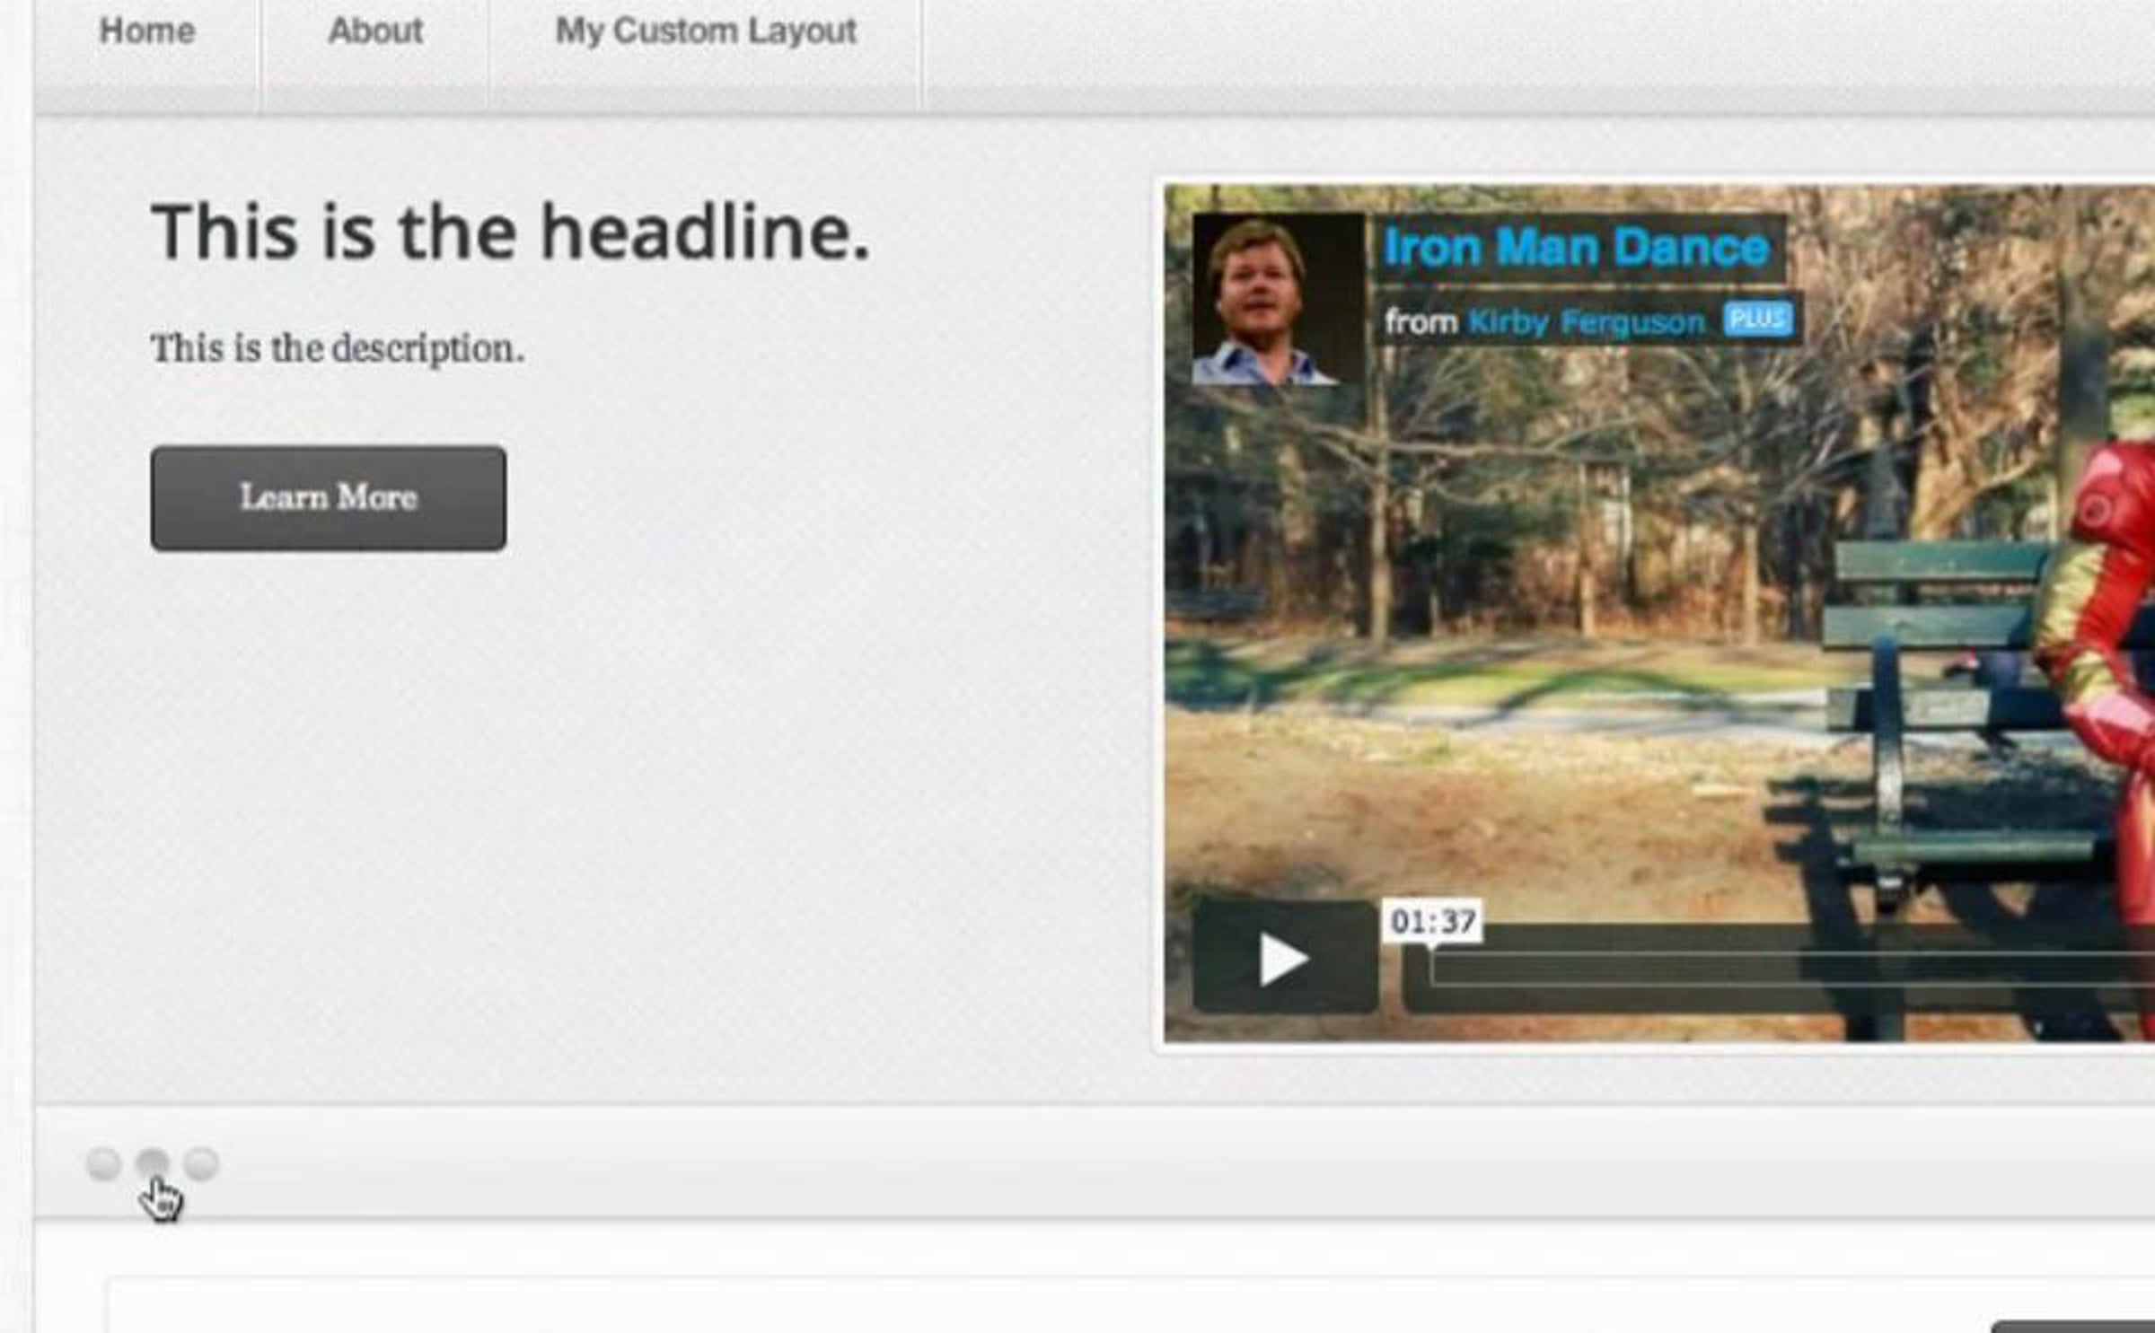Screen dimensions: 2155x1333
Task: Click the Learn More button
Action: pyautogui.click(x=329, y=498)
